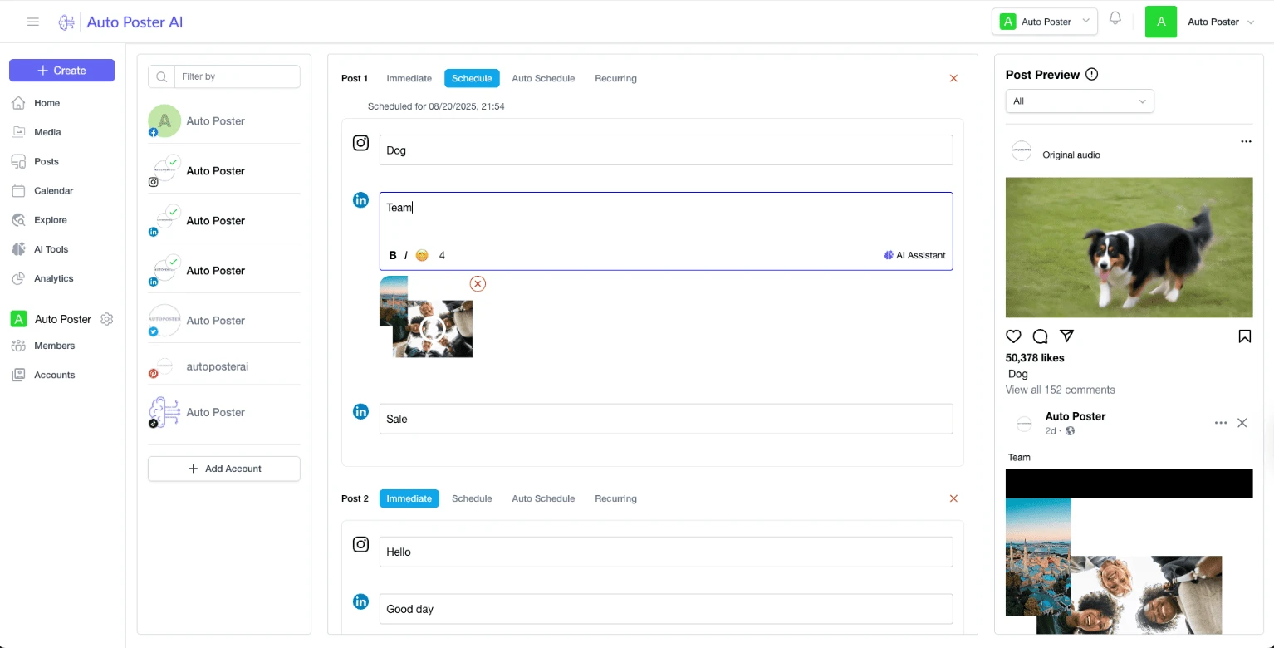
Task: Open the AI Assistant in editor
Action: [914, 255]
